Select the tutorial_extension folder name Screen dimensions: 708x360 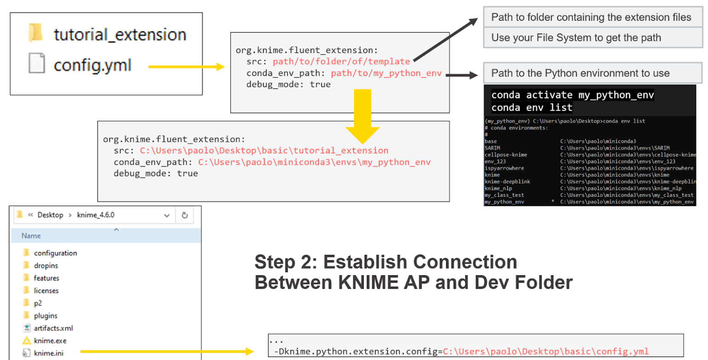point(120,35)
